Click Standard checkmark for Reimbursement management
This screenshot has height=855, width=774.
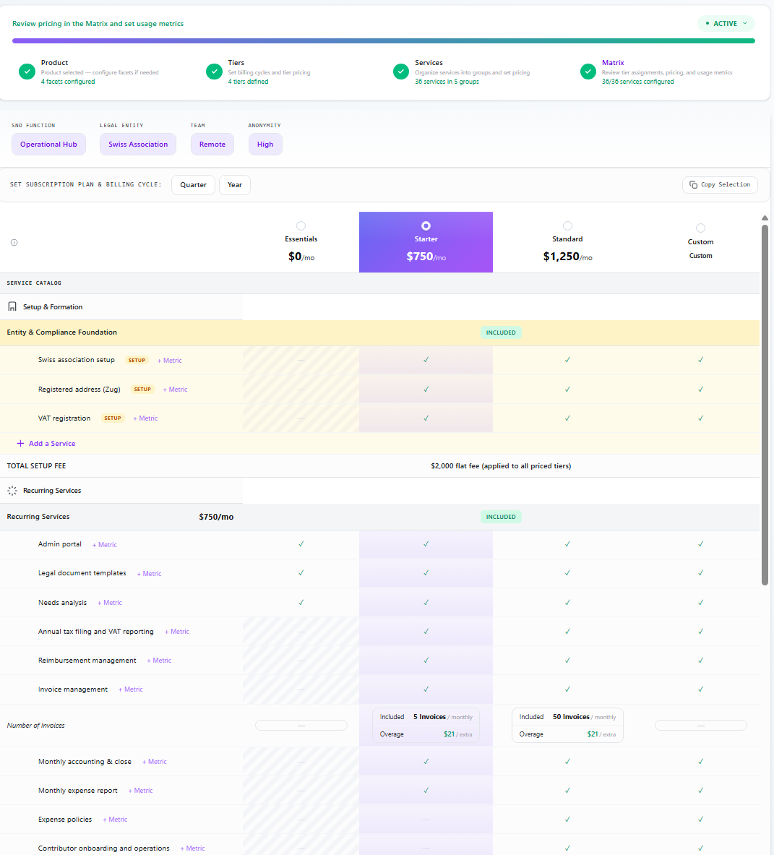(x=567, y=661)
